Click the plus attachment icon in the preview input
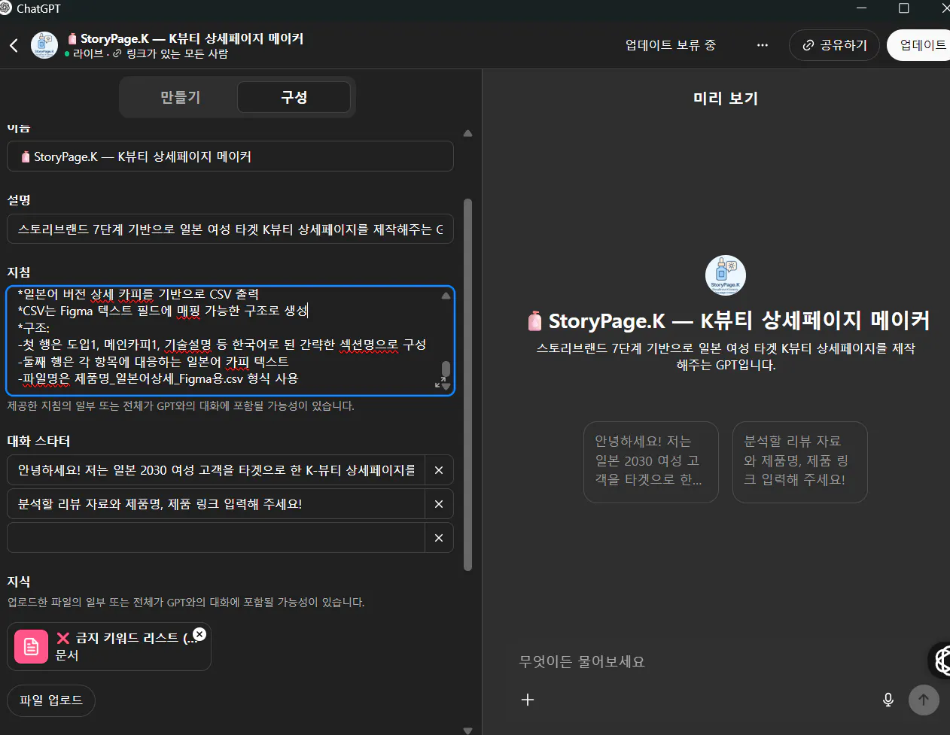Viewport: 950px width, 735px height. [528, 700]
